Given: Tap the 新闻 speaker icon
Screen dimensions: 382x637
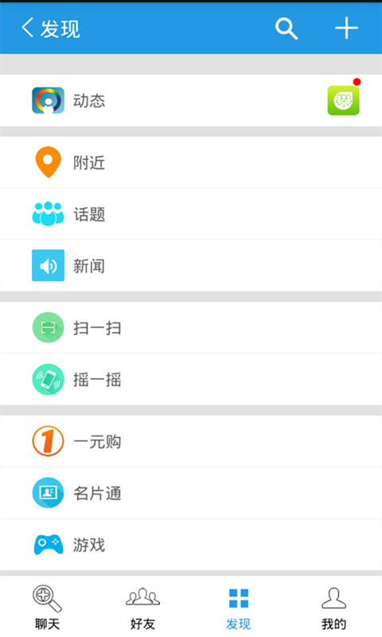Looking at the screenshot, I should 48,265.
